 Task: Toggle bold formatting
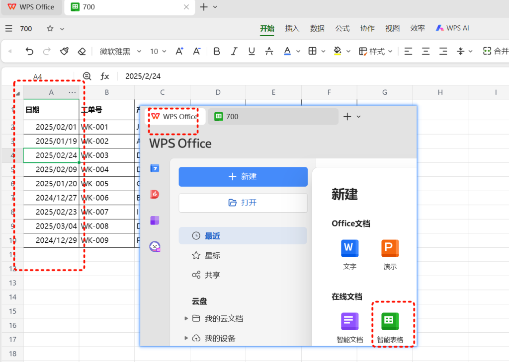(217, 51)
